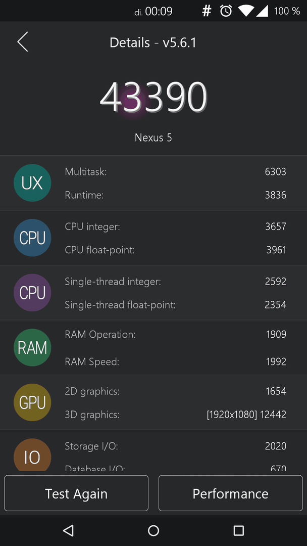Select the RAM Speed result row
This screenshot has width=307, height=546.
pyautogui.click(x=175, y=362)
